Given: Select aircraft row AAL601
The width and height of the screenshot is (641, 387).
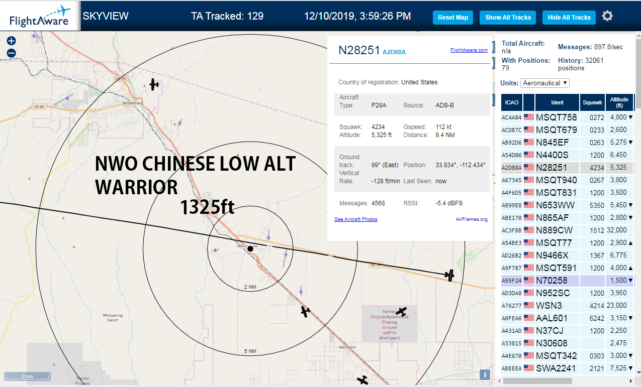Looking at the screenshot, I should (568, 318).
